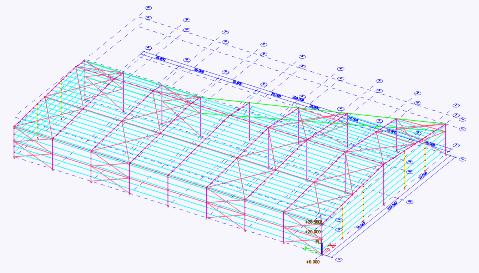
Task: Click grid bubble left of first 26.000 dimension
Action: click(x=148, y=48)
